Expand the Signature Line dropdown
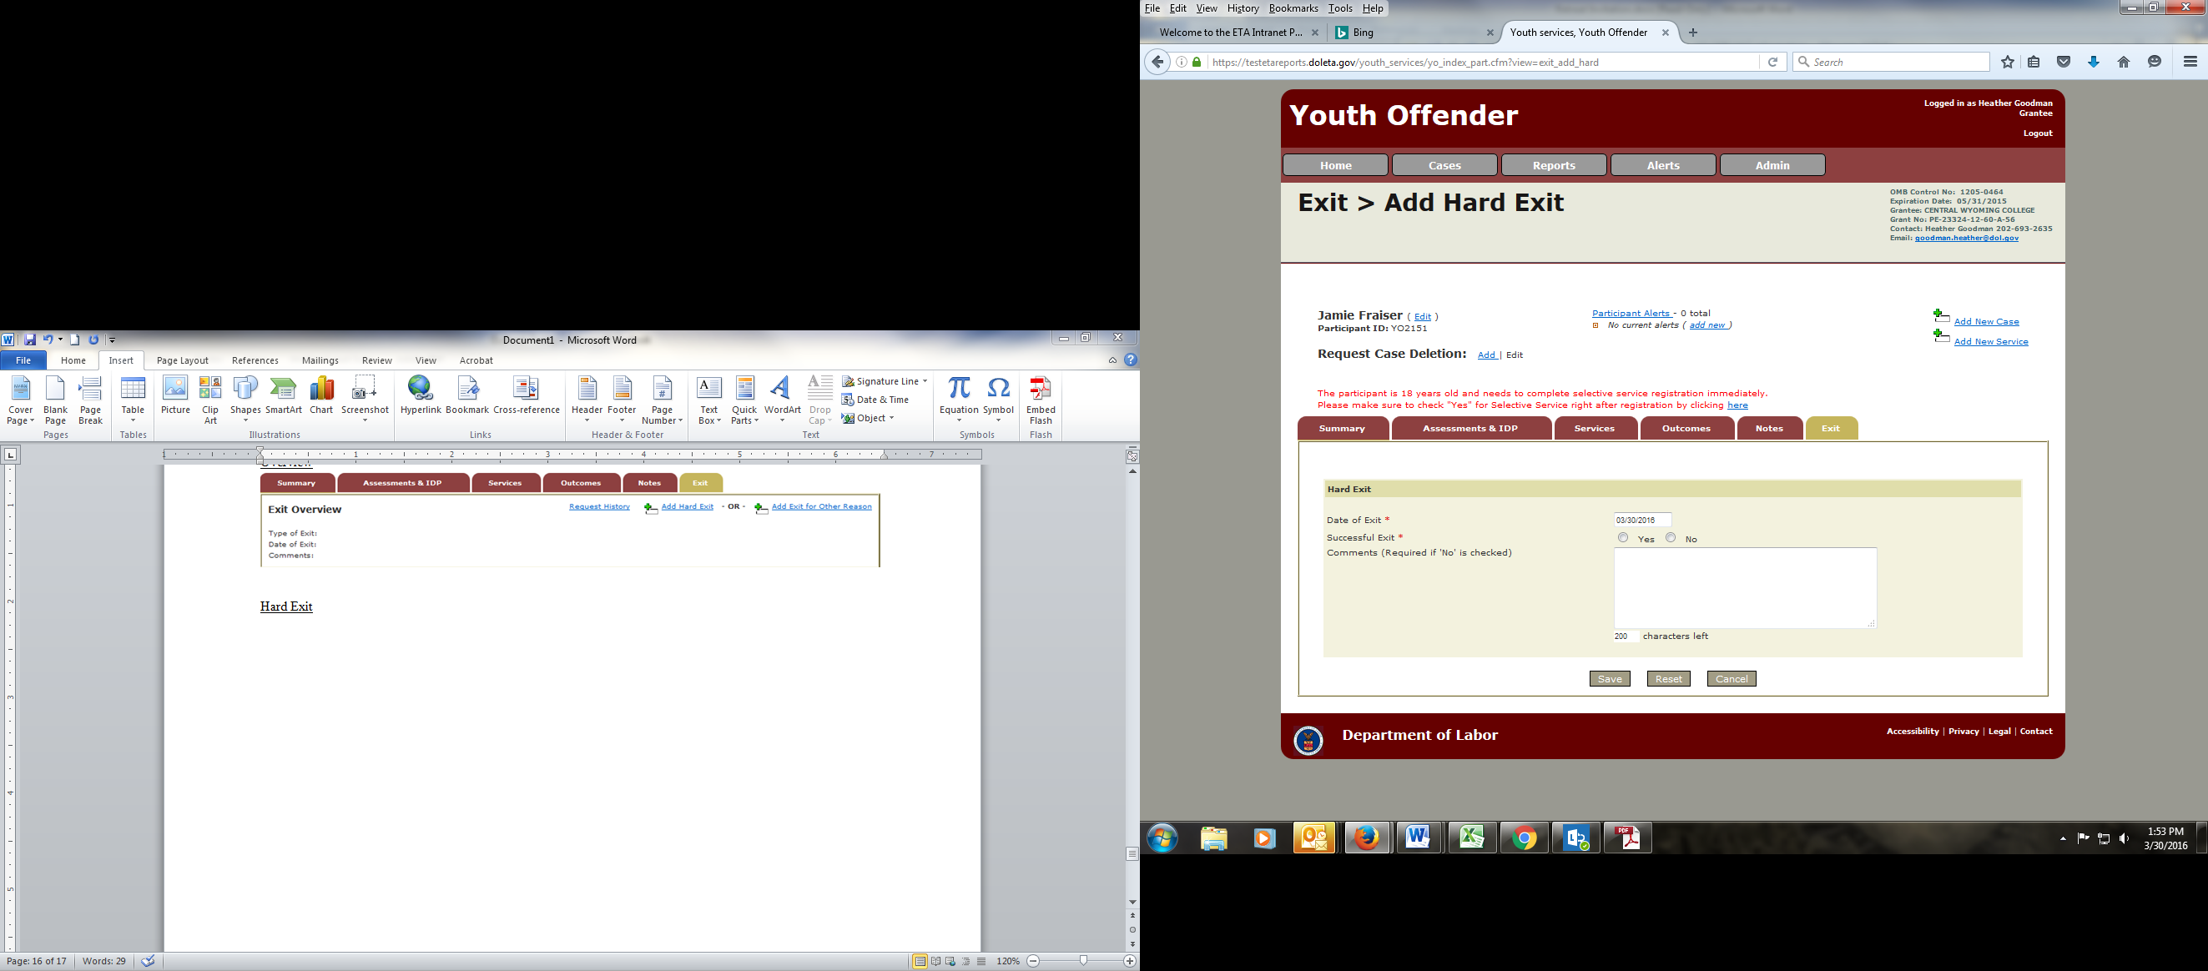This screenshot has width=2208, height=971. pos(925,381)
